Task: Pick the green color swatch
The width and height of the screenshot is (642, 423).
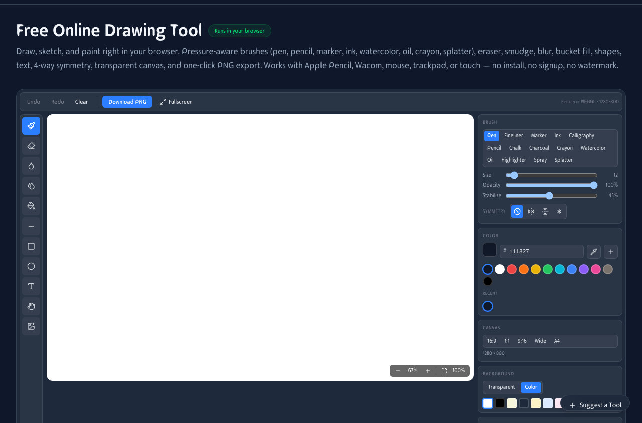Action: 548,269
